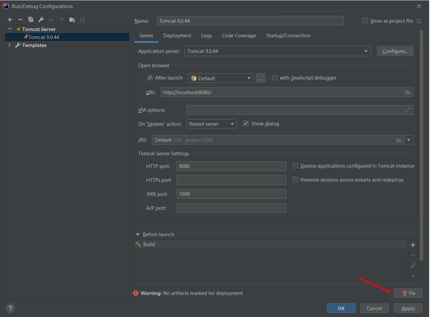Add a new configuration with plus icon
Viewport: 430px width, 317px height.
coord(10,19)
